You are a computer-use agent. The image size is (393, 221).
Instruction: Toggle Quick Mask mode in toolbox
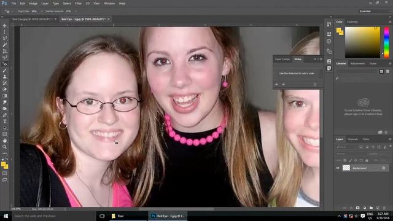coord(4,173)
